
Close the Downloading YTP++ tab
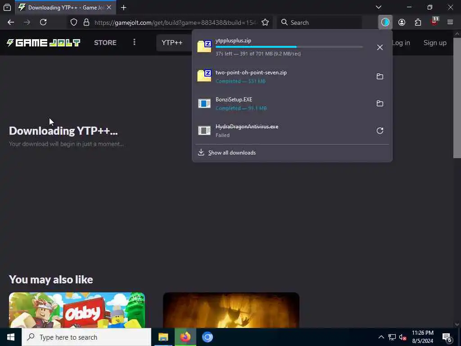109,7
